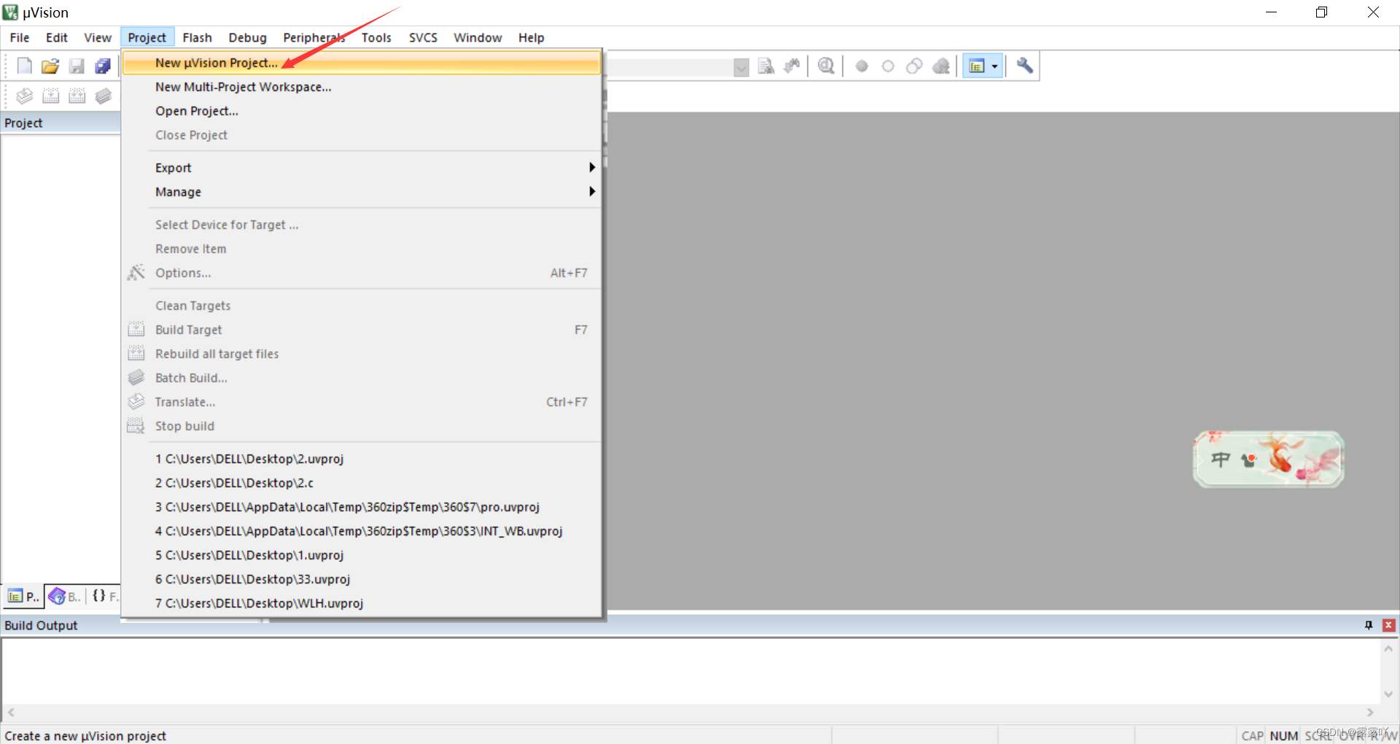Select Remove Item menu entry
This screenshot has height=744, width=1400.
coord(362,249)
